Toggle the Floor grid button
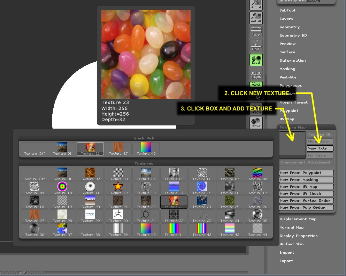The height and width of the screenshot is (276, 346). (256, 45)
